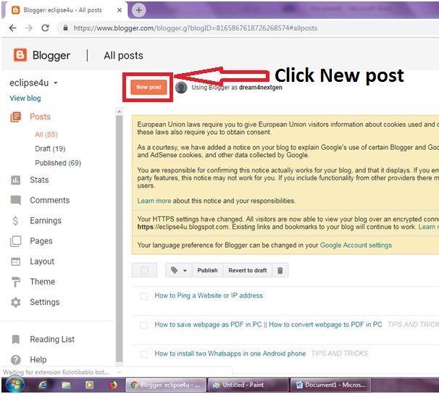This screenshot has height=394, width=439.
Task: Open Internet Explorer from the taskbar
Action: tap(43, 385)
